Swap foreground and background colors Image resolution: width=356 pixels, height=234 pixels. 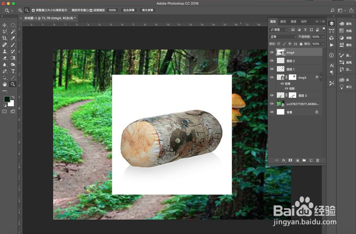pos(13,97)
